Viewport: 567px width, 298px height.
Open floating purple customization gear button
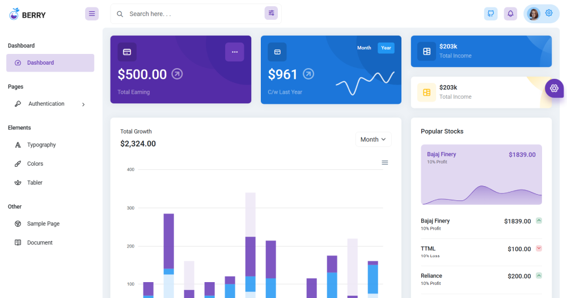coord(554,88)
